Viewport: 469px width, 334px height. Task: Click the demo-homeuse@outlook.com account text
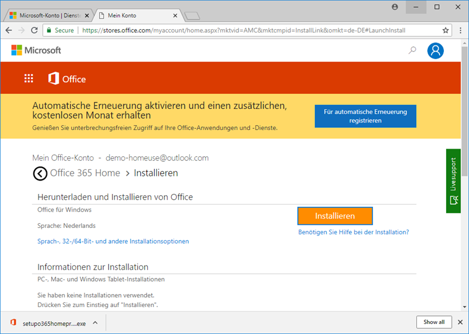tap(157, 158)
